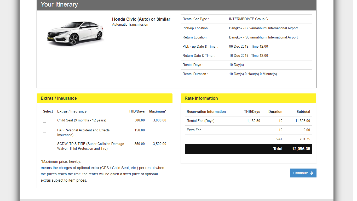Click the 'Rate Information' yellow header
The height and width of the screenshot is (201, 357).
[x=249, y=98]
